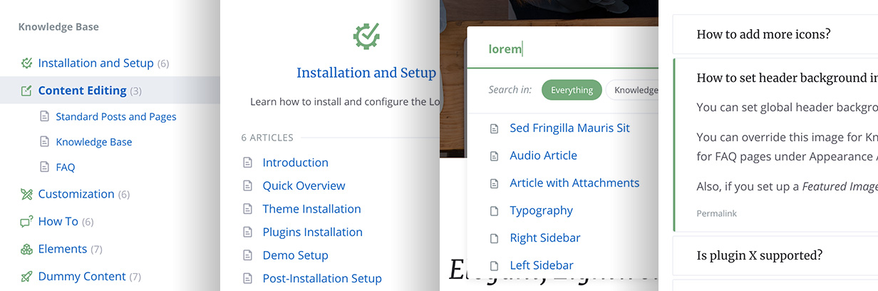
Task: Click the page icon beside Typography
Action: pyautogui.click(x=494, y=211)
